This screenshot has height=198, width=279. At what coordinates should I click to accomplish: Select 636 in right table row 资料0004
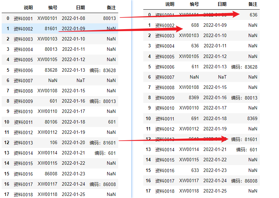[195, 46]
